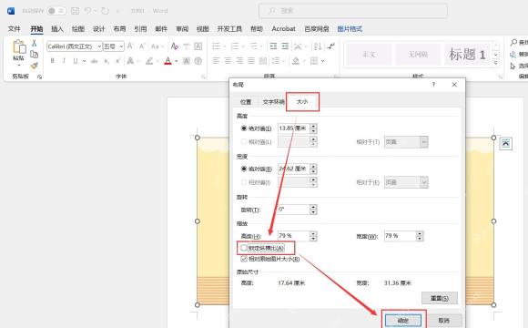The image size is (528, 328).
Task: Open the height Relative to (T) dropdown
Action: 424,142
